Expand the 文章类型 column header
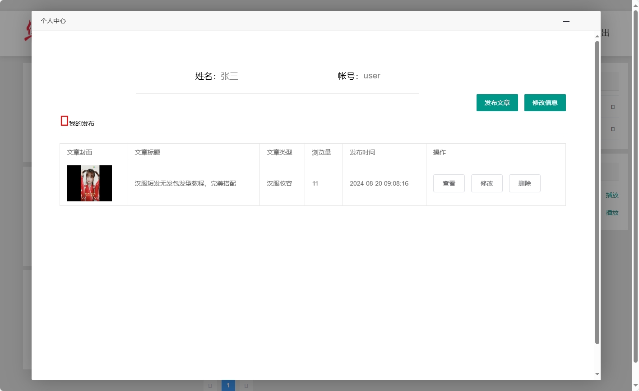639x391 pixels. tap(280, 152)
